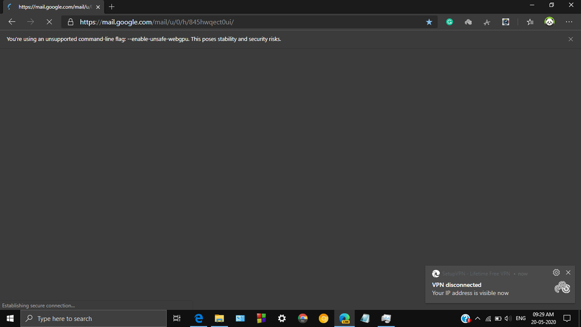This screenshot has height=327, width=581.
Task: View site information lock icon
Action: tap(70, 22)
